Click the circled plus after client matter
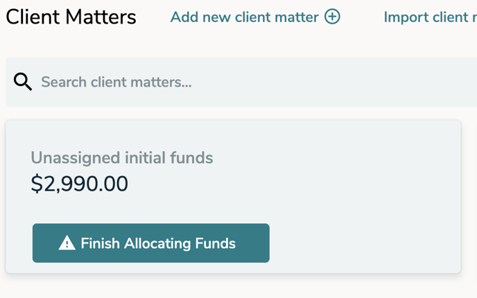This screenshot has height=298, width=477. tap(333, 17)
